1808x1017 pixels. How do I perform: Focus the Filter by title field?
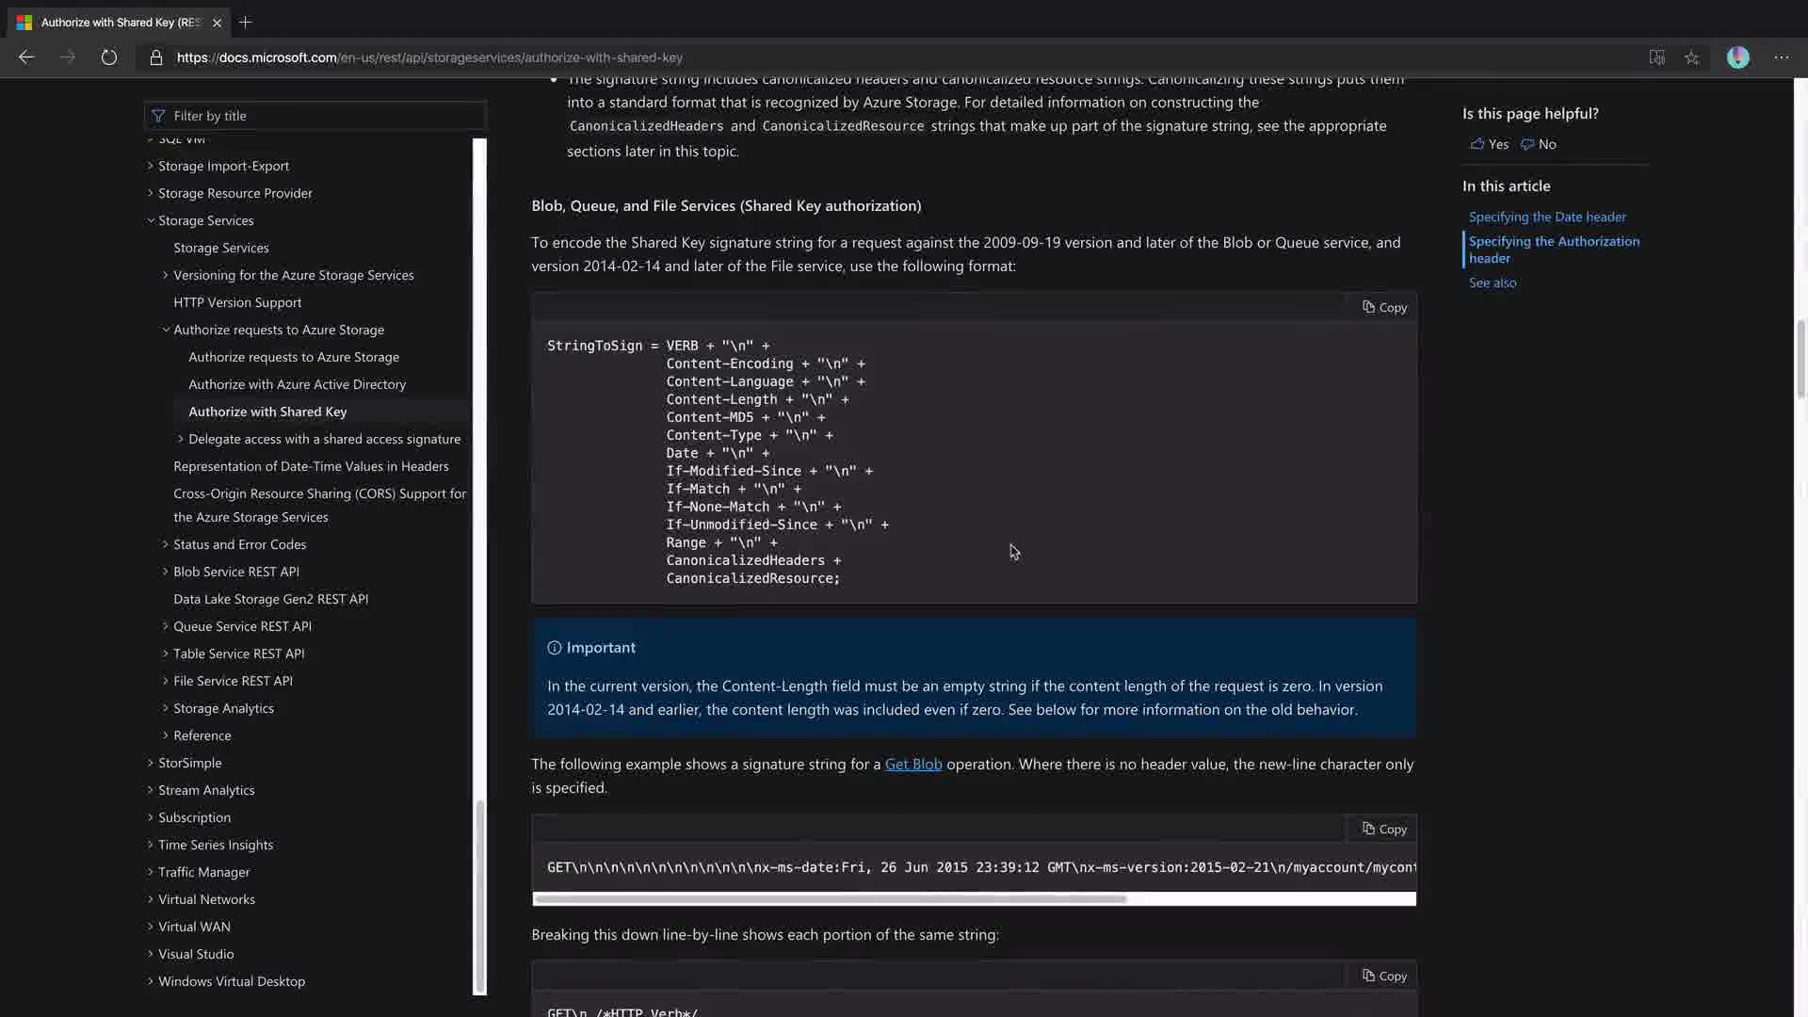tap(315, 116)
